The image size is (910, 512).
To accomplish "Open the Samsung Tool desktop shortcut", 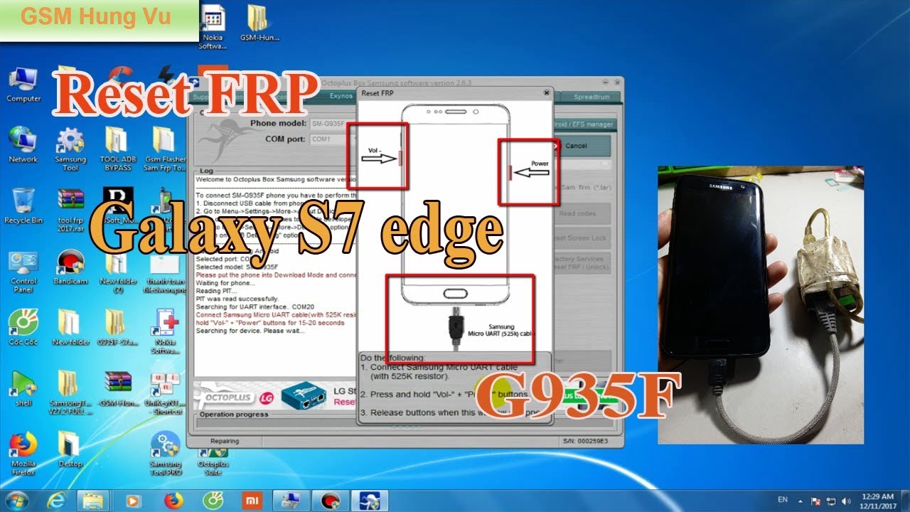I will pyautogui.click(x=70, y=149).
